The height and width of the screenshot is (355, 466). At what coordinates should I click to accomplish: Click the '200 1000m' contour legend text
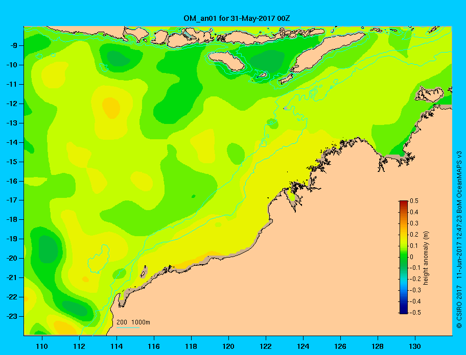[x=133, y=322]
